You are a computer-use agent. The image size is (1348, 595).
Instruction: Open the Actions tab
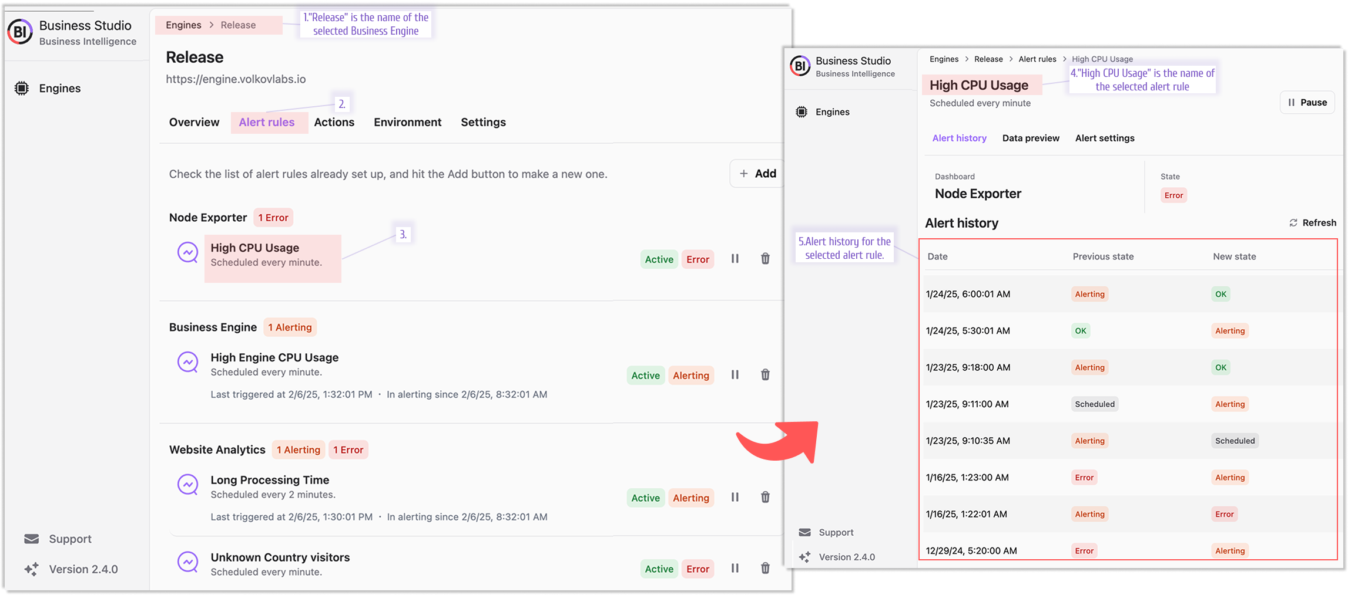pos(334,122)
